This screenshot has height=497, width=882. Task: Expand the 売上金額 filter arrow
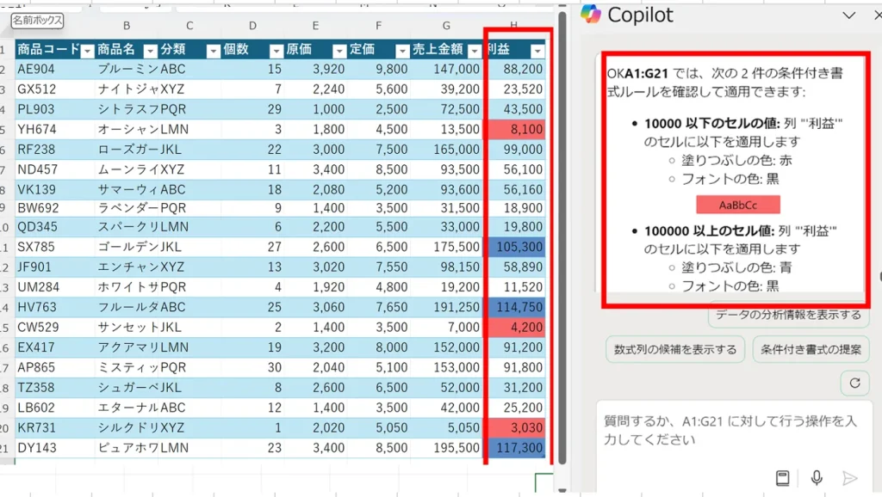[x=474, y=51]
